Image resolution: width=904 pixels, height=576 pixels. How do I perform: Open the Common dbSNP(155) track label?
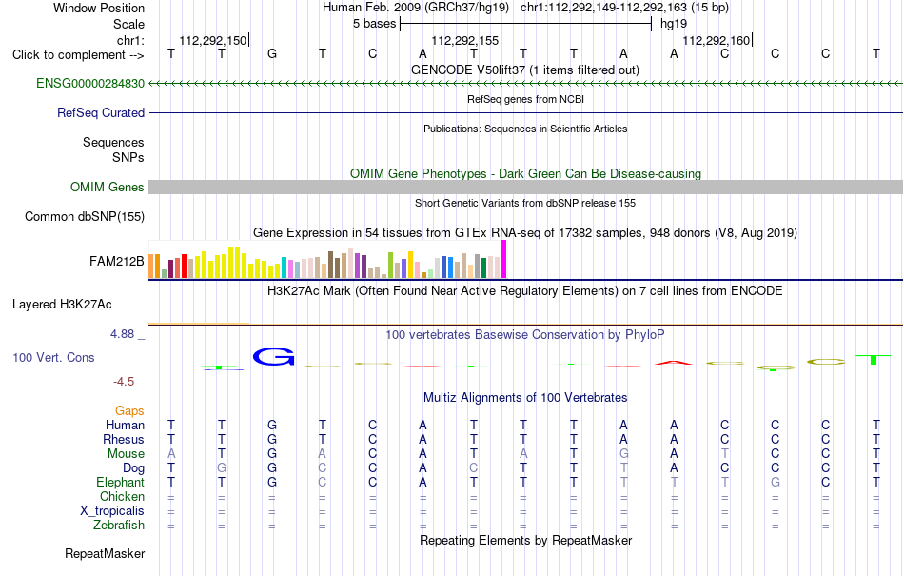pyautogui.click(x=84, y=217)
